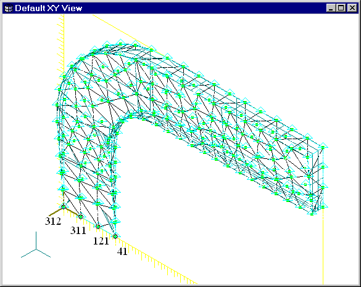
Task: Click the node label text 311
Action: pos(78,230)
